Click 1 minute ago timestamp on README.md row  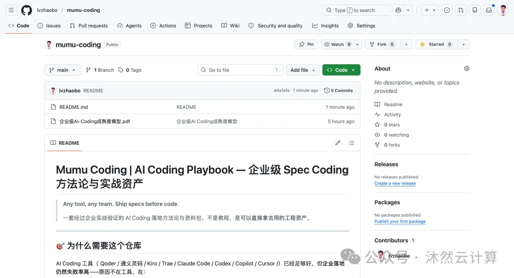(x=340, y=107)
